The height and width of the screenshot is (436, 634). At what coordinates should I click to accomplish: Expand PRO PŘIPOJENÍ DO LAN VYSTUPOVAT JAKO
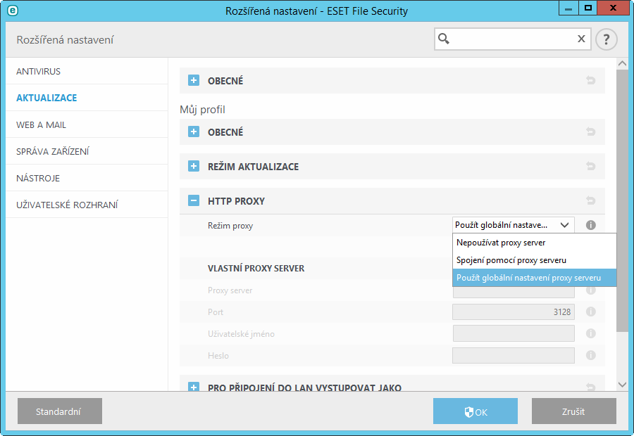pyautogui.click(x=194, y=387)
